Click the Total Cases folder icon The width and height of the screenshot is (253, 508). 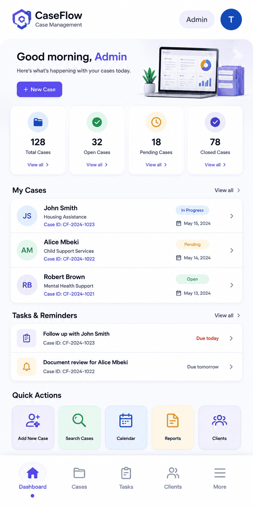tap(38, 122)
